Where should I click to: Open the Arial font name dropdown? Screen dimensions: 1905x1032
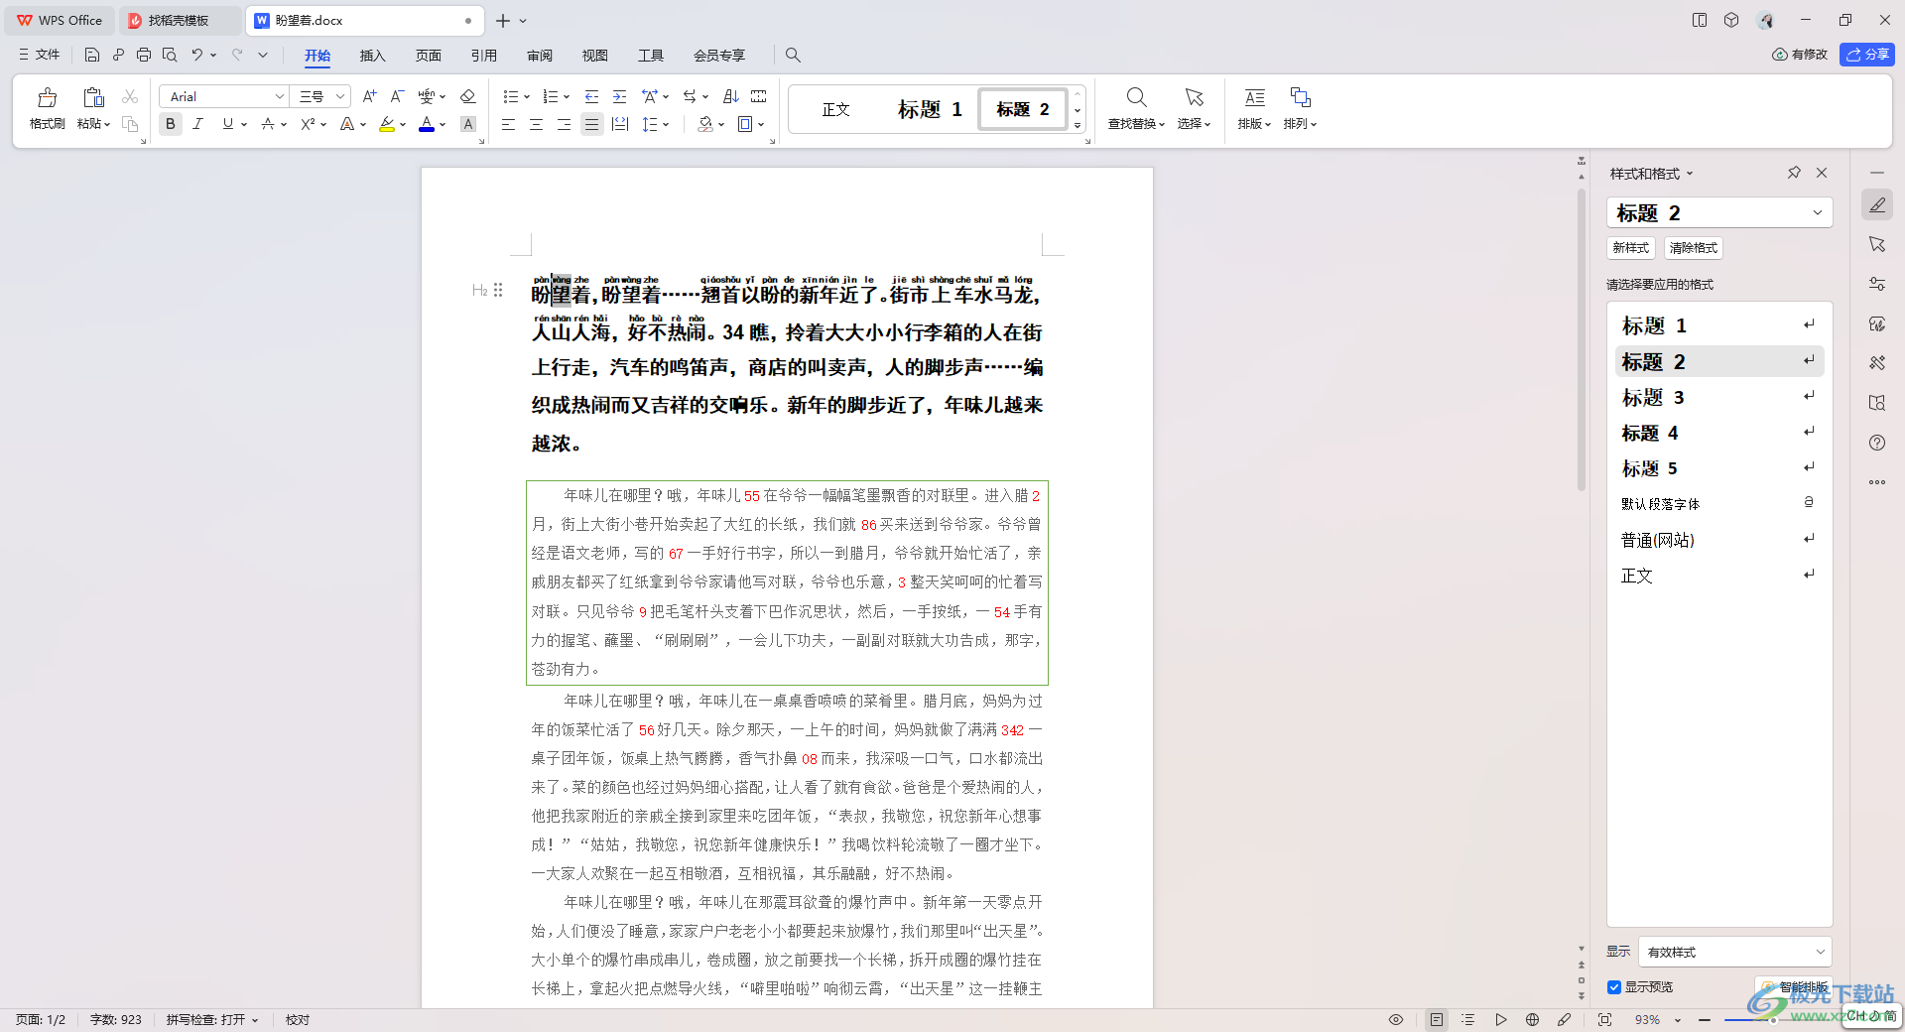click(x=280, y=96)
